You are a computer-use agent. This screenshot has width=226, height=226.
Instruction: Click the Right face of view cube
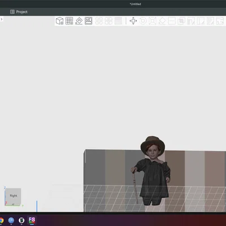[13, 196]
